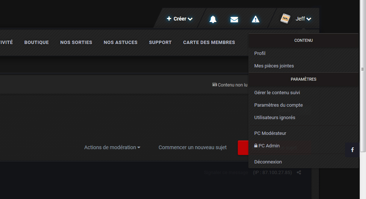
Task: Click Contenu non lu link
Action: (x=230, y=85)
